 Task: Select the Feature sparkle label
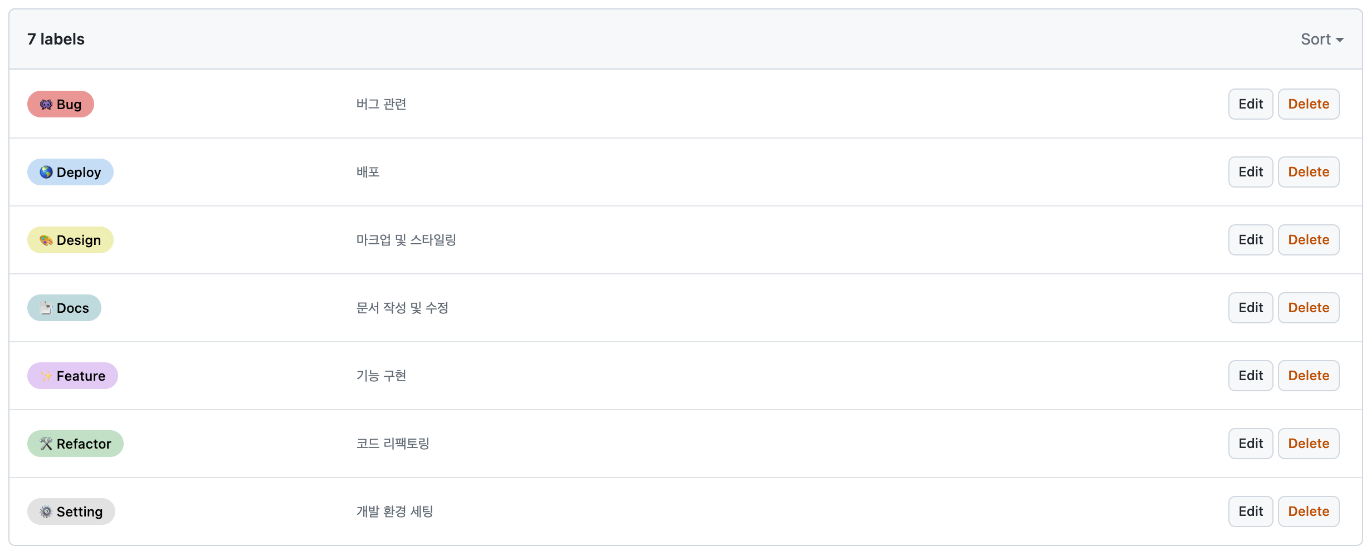pyautogui.click(x=72, y=376)
